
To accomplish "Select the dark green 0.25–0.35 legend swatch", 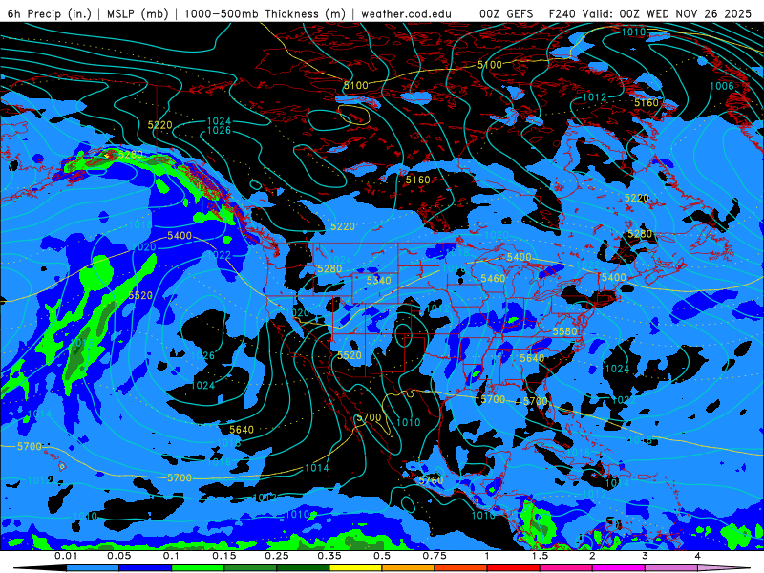I will tap(303, 568).
